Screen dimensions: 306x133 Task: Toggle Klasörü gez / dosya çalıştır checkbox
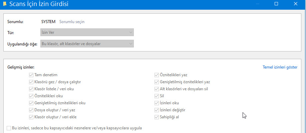coord(31,82)
